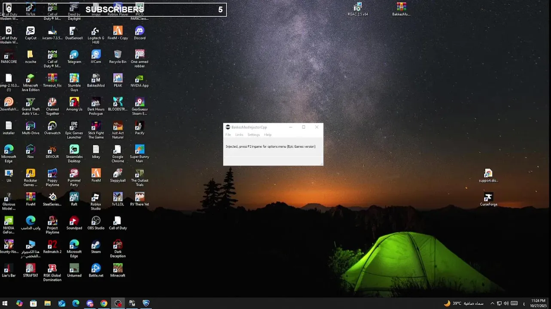Viewport: 551px width, 309px height.
Task: Select the Steam desktop shortcut
Action: click(96, 247)
